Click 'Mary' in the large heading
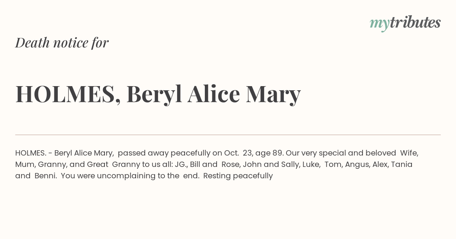Image resolution: width=456 pixels, height=239 pixels. [x=273, y=94]
